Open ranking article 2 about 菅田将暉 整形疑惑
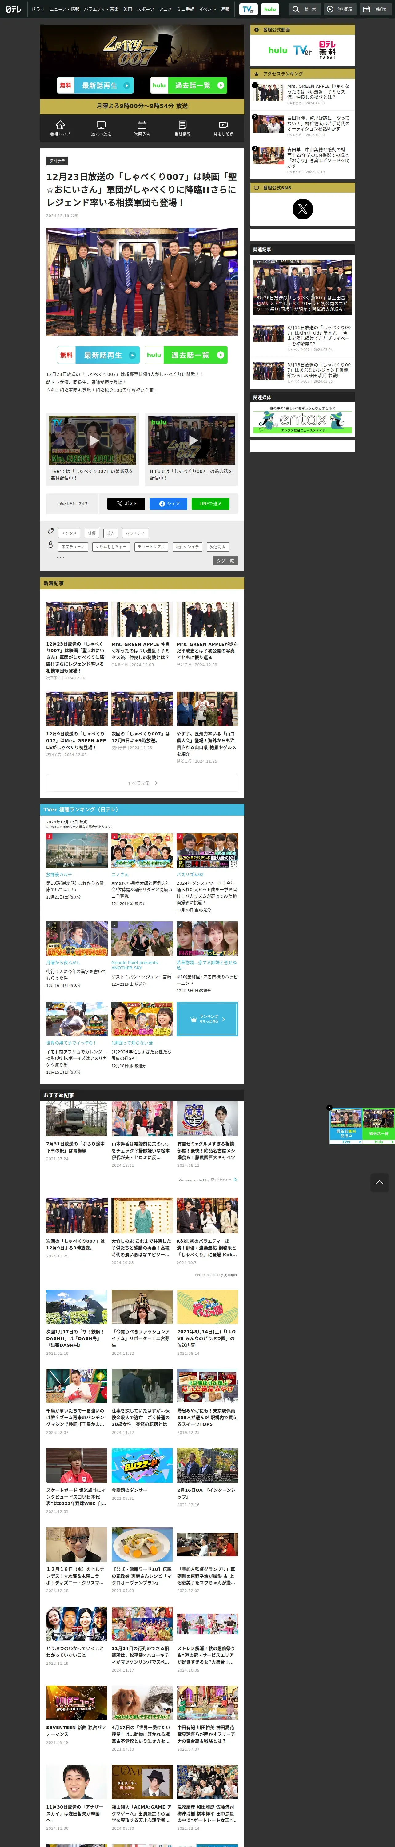Image resolution: width=395 pixels, height=1847 pixels. 302,126
